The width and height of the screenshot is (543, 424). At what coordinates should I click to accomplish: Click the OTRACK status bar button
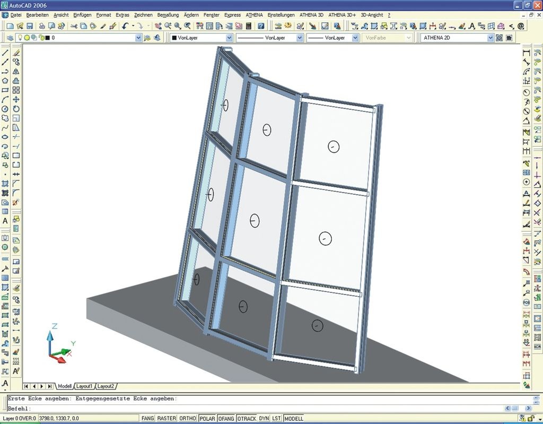pyautogui.click(x=247, y=419)
